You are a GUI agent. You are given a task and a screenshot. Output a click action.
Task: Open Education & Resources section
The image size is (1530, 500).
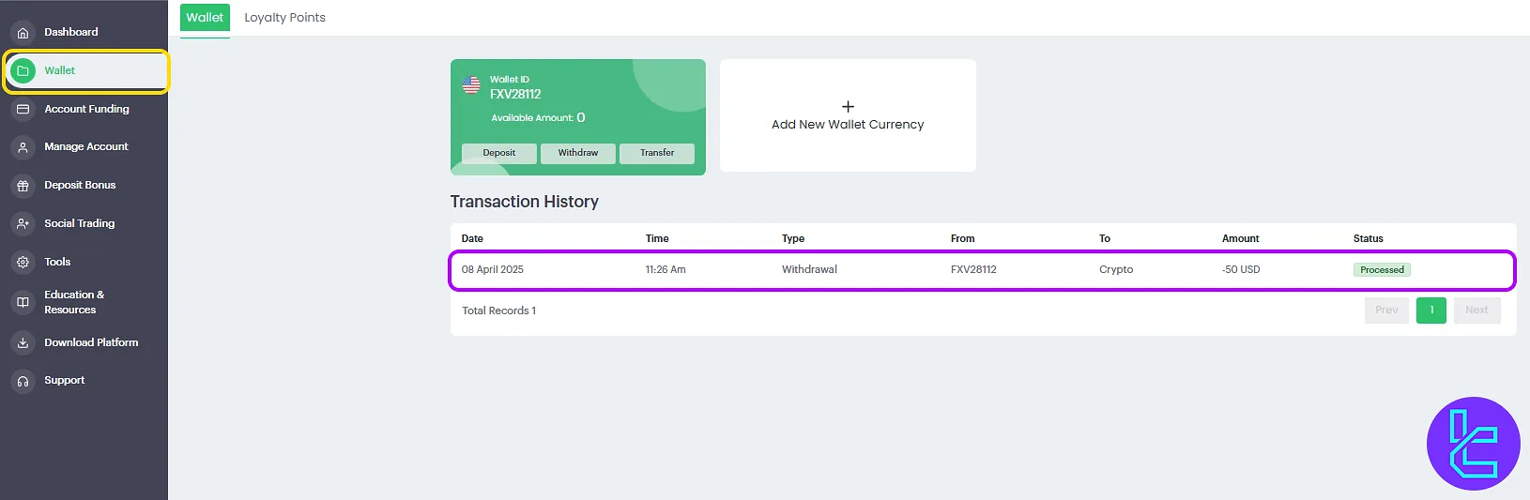74,302
